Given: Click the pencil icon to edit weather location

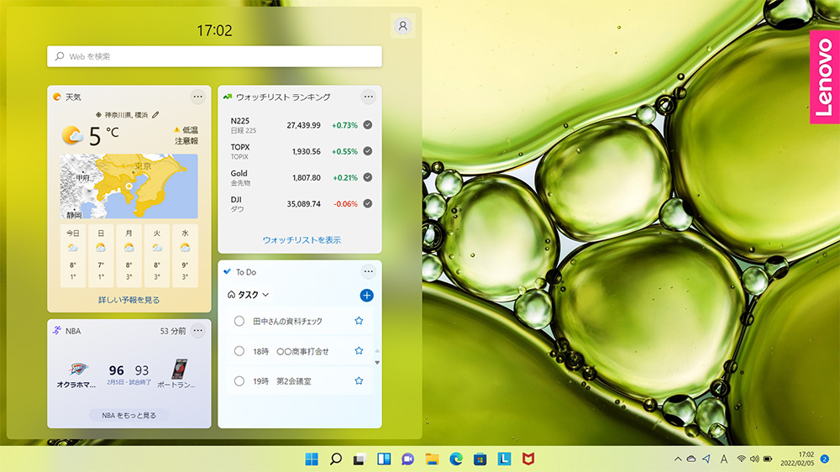Looking at the screenshot, I should click(155, 114).
